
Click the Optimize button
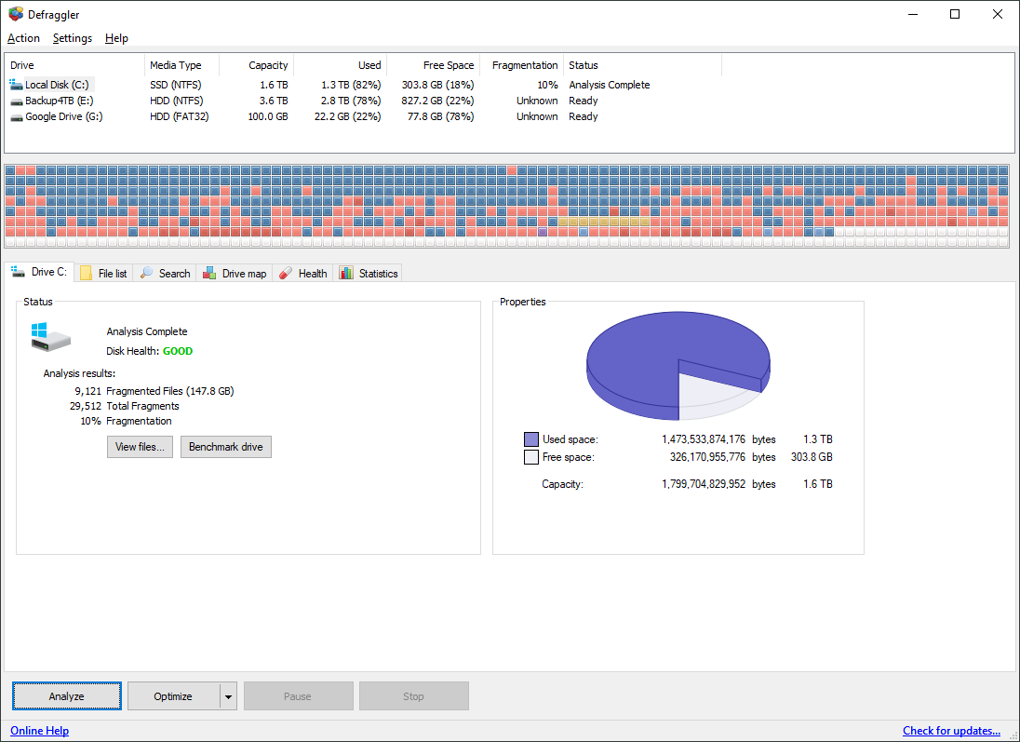point(173,695)
